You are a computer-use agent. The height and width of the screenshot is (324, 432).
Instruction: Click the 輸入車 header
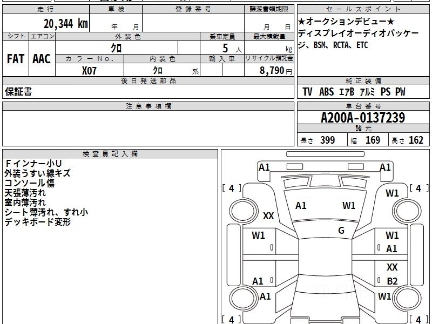[222, 59]
